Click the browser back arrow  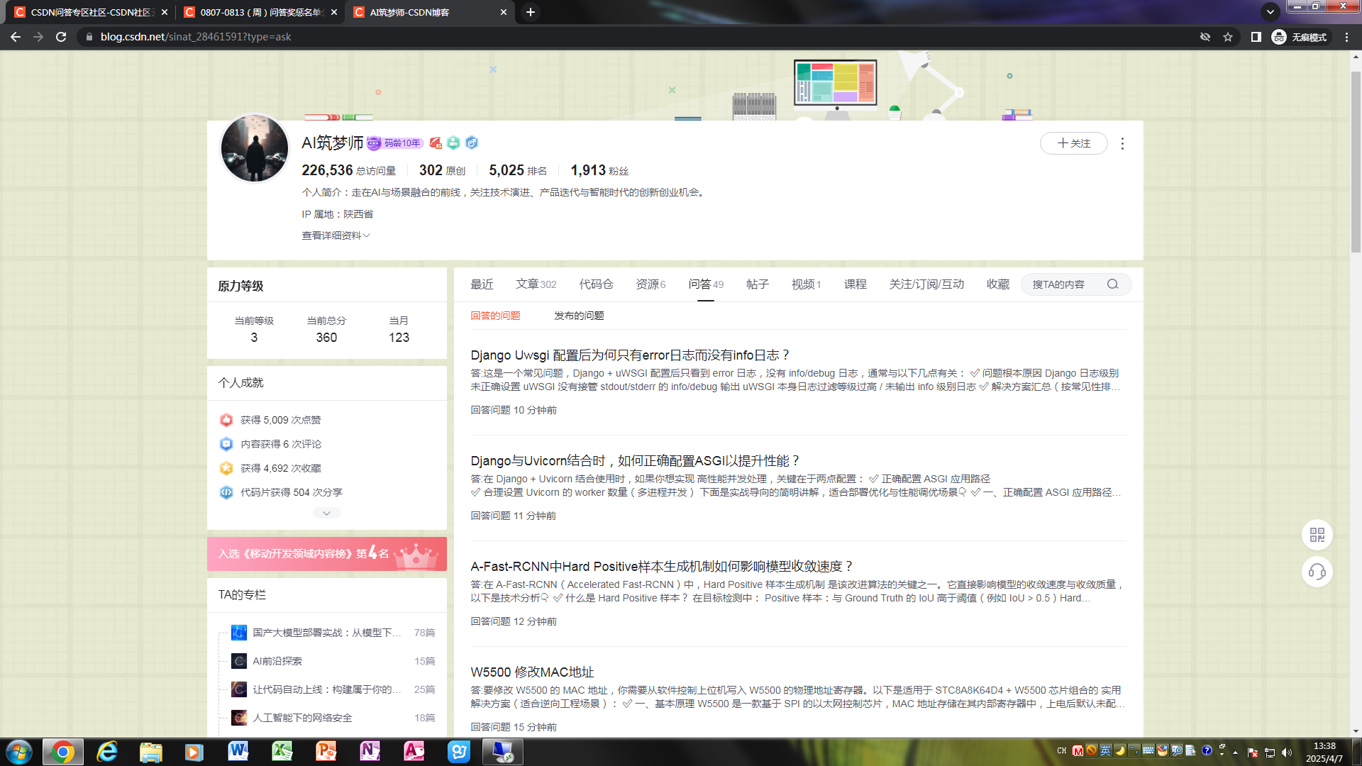(x=16, y=37)
